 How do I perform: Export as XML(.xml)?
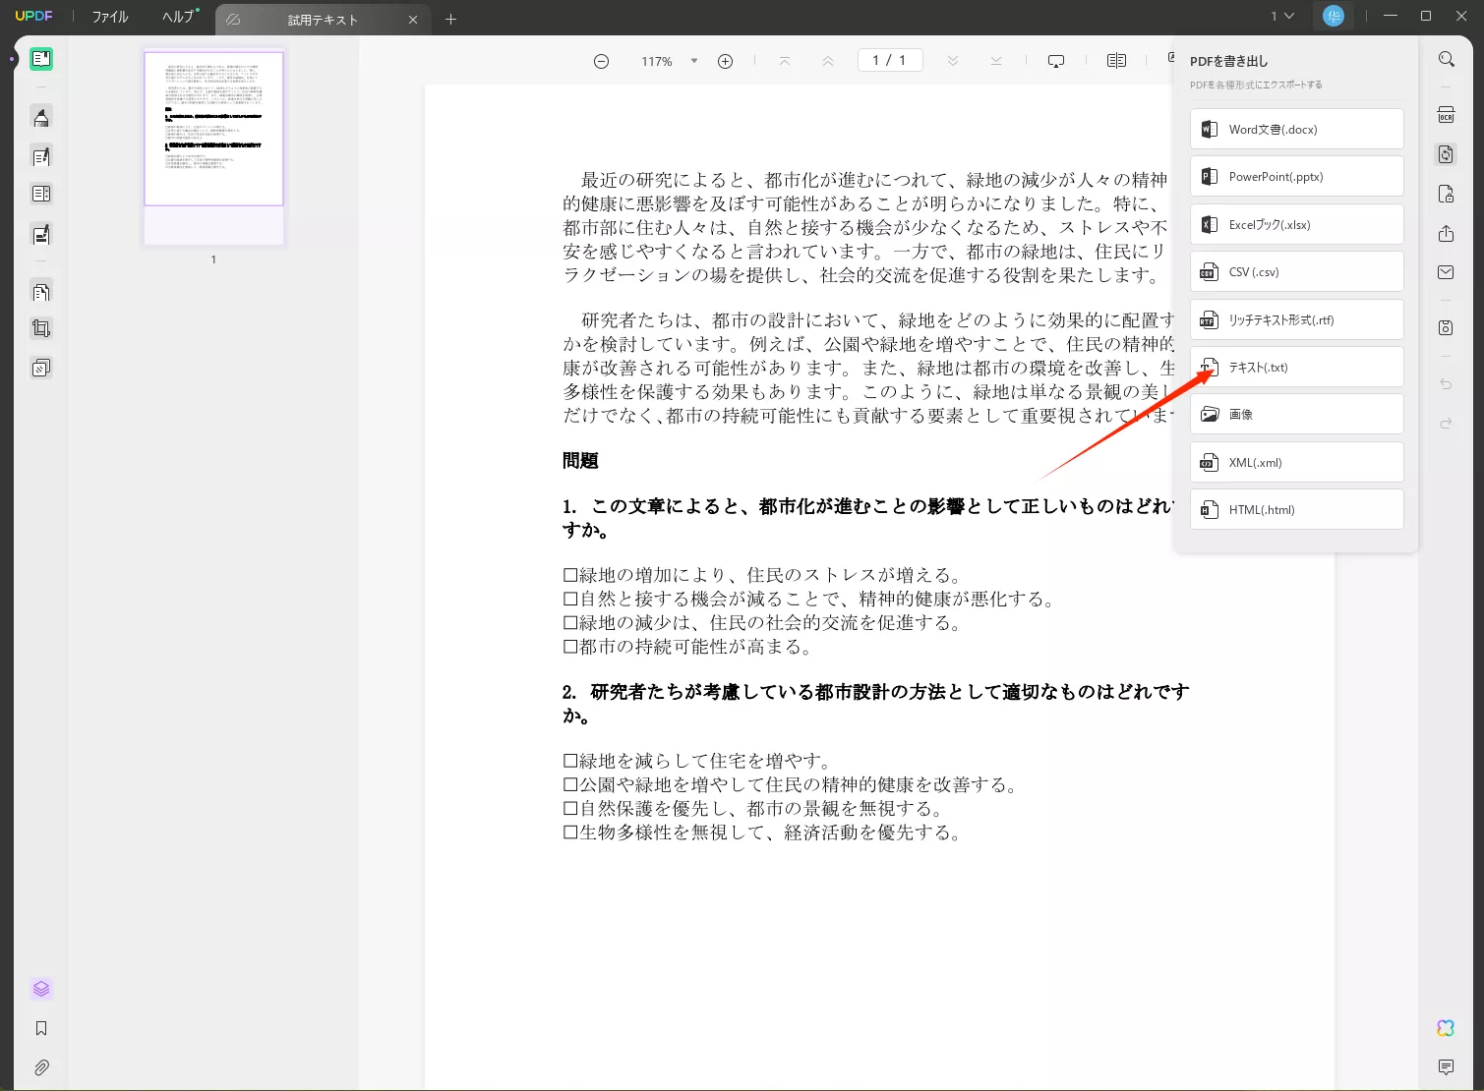click(x=1296, y=462)
